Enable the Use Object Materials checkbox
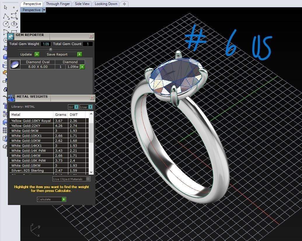 [88, 179]
